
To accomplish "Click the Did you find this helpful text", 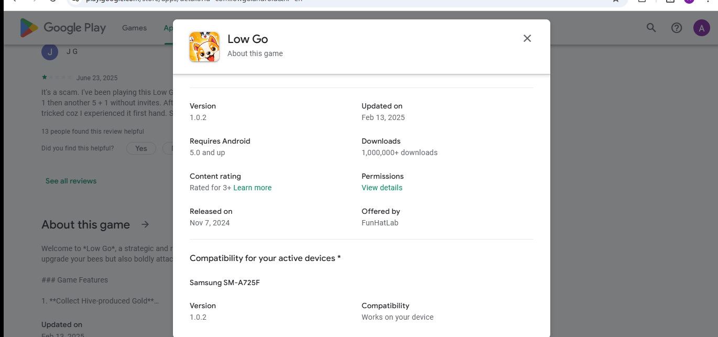I will pos(78,148).
